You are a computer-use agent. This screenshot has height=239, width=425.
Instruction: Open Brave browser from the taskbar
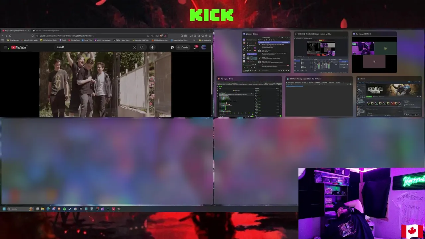[59, 209]
